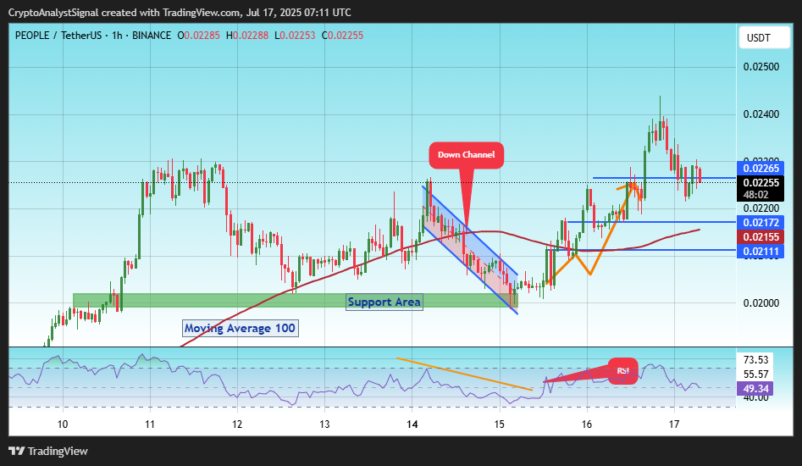The width and height of the screenshot is (802, 466).
Task: Click the 0.02172 blue price label
Action: coord(760,223)
